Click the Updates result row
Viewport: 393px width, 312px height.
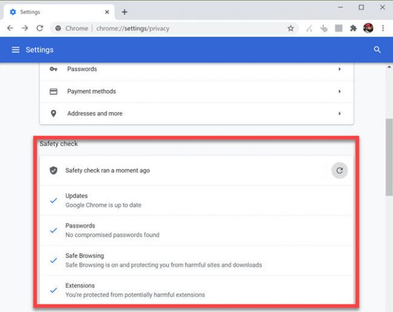(x=196, y=200)
